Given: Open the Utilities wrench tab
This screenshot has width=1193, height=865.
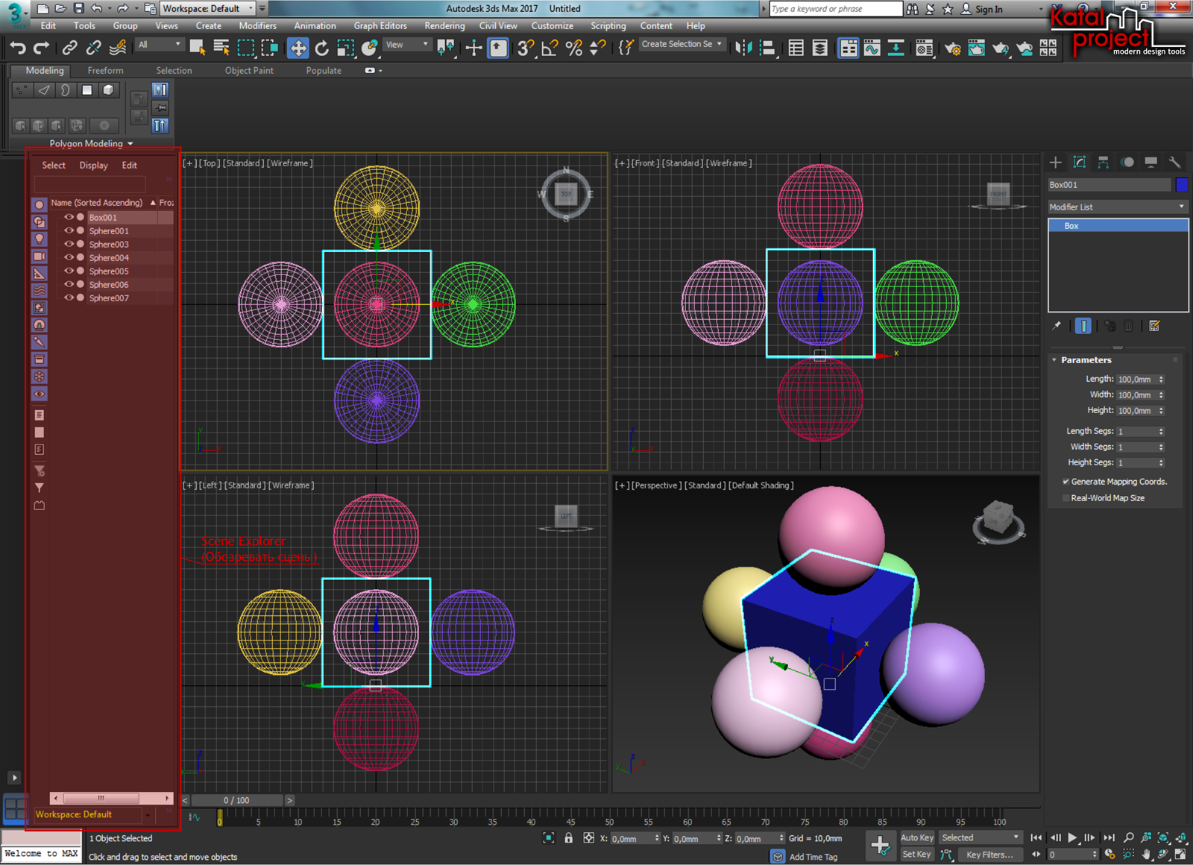Looking at the screenshot, I should [1174, 163].
